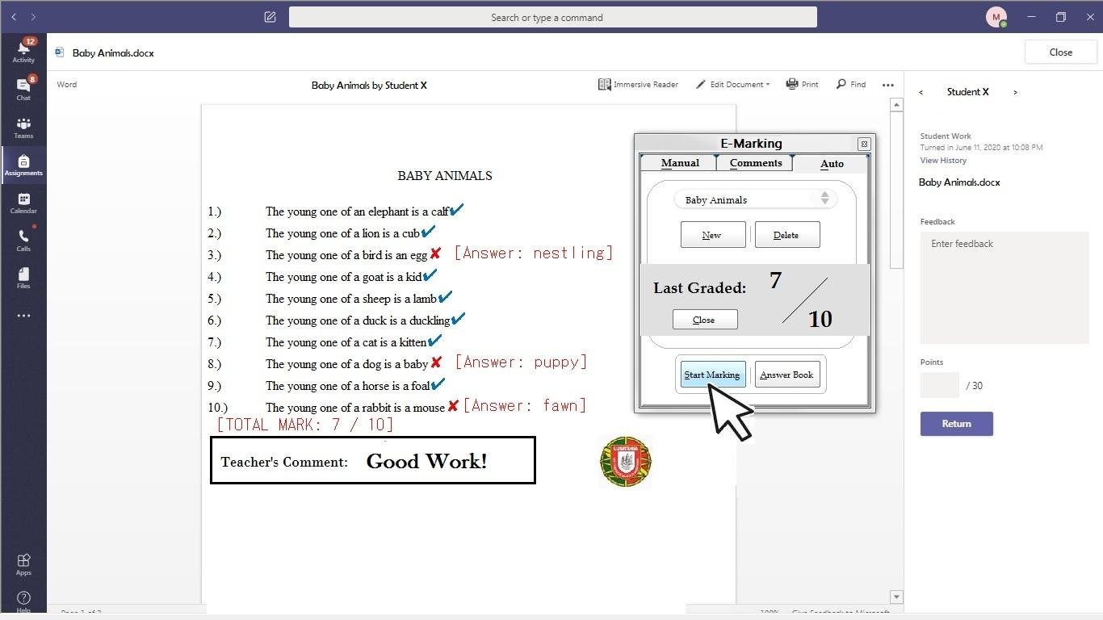Image resolution: width=1103 pixels, height=620 pixels.
Task: Open the Print icon
Action: click(x=802, y=84)
